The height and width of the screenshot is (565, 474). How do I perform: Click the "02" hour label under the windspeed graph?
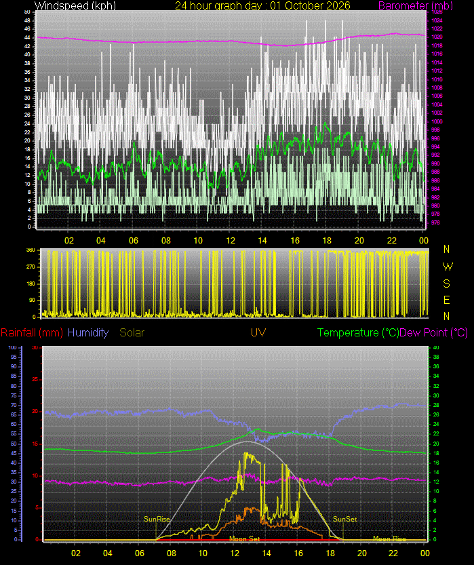pos(68,240)
